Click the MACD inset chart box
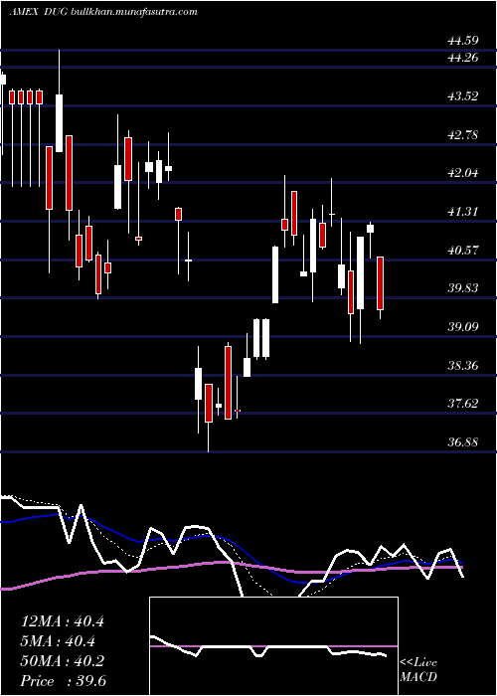This screenshot has width=497, height=696. click(x=273, y=646)
